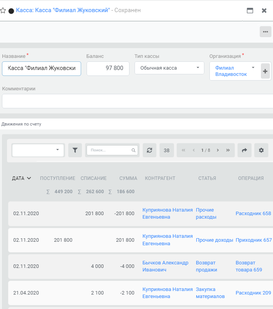Click the СУММА column header
The image size is (273, 309).
pos(128,178)
